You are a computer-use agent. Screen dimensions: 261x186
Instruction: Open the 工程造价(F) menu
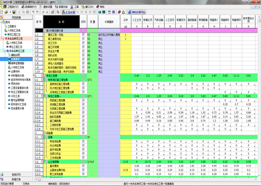(x=11, y=7)
